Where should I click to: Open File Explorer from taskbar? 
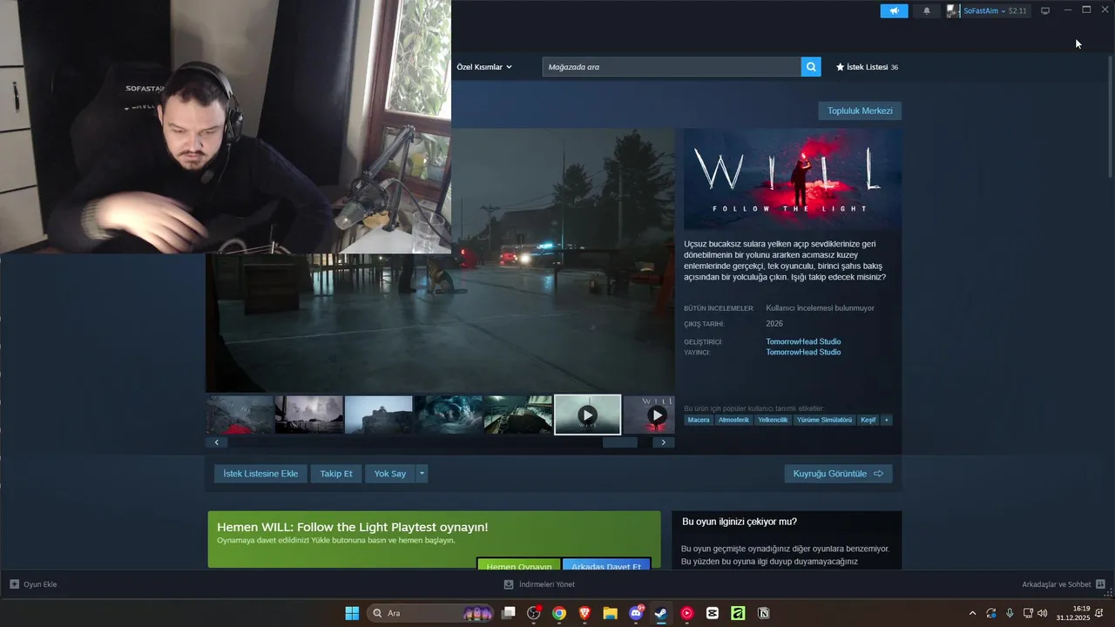tap(610, 613)
